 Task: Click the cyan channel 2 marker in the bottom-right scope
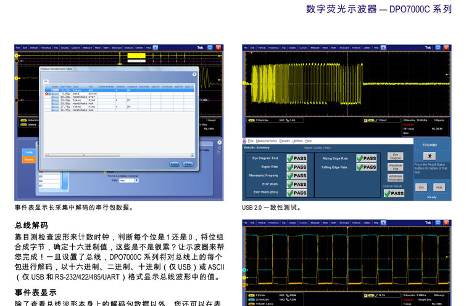(244, 270)
